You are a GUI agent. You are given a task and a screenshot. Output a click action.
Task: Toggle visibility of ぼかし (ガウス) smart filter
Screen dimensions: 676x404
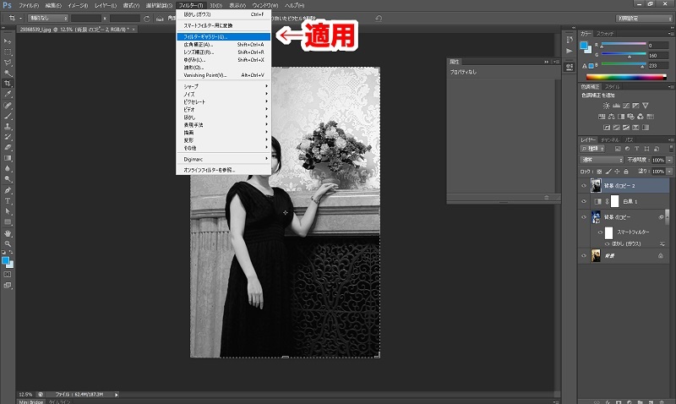tap(607, 243)
